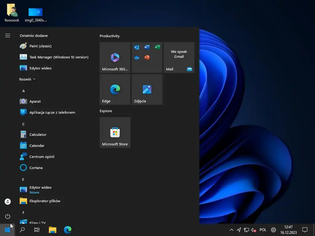Click the Show desktop sliver in the taskbar
This screenshot has width=315, height=236.
coord(314,230)
